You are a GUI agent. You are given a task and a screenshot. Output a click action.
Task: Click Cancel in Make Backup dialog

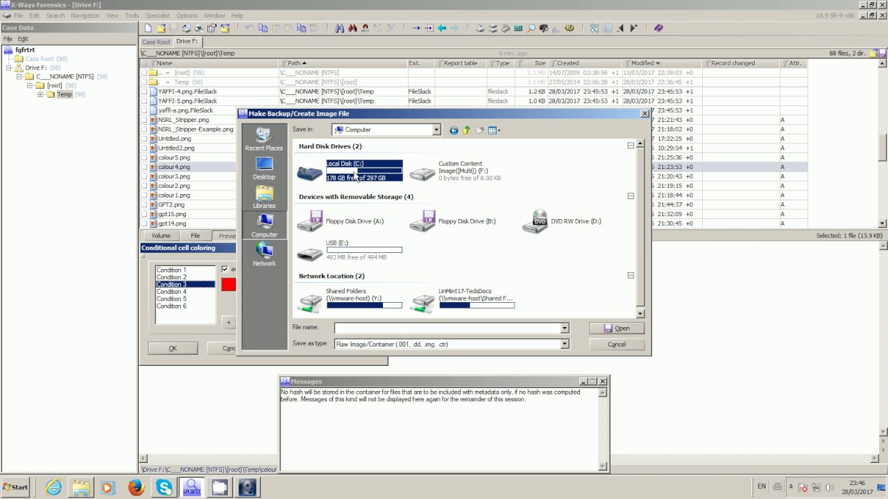pyautogui.click(x=616, y=344)
